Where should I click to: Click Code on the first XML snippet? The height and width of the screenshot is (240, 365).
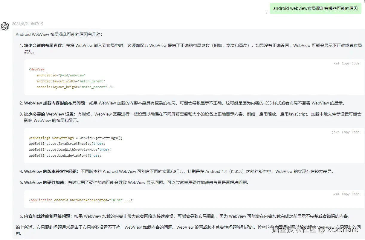point(355,63)
